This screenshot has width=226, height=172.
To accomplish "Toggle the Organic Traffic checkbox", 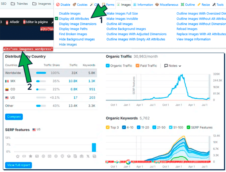I will (108, 66).
